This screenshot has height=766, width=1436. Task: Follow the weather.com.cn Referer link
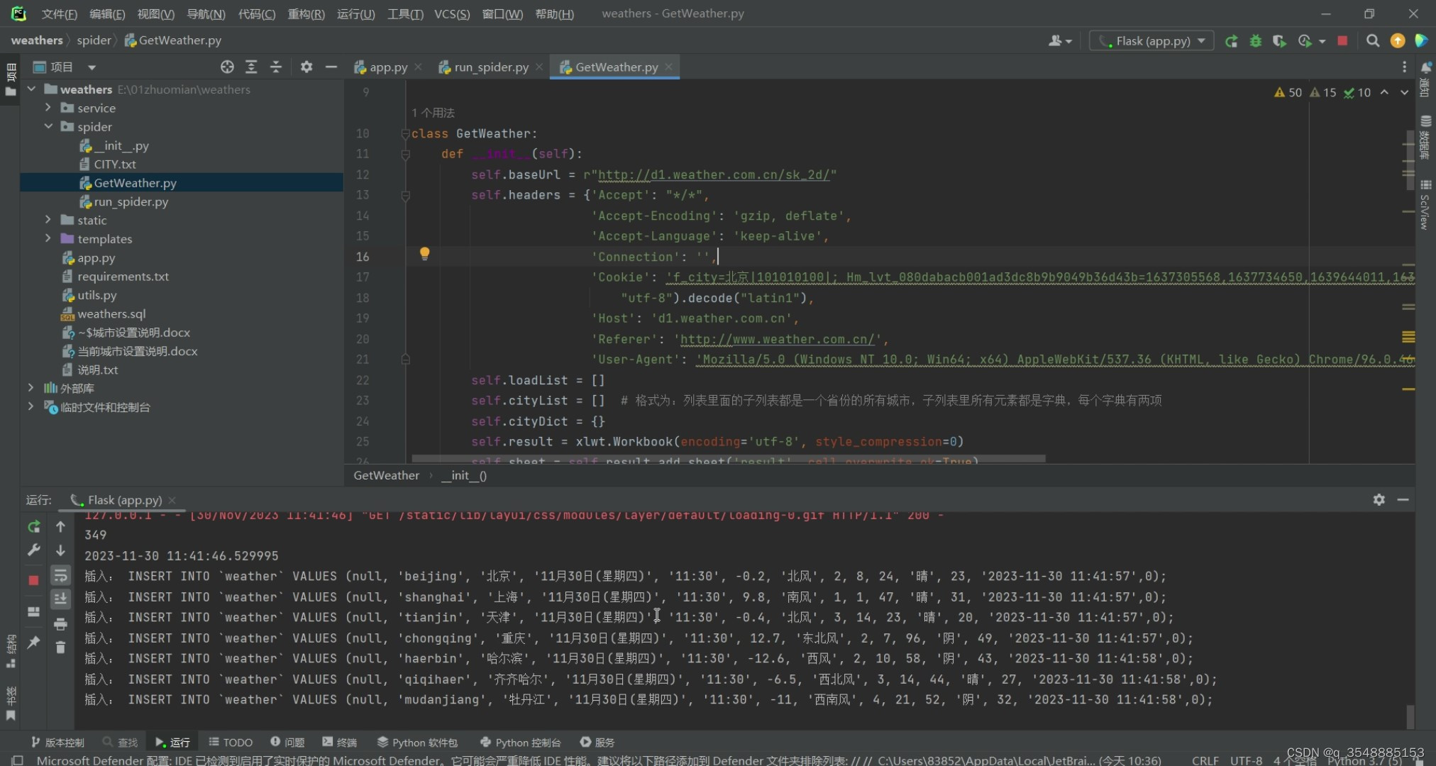click(x=778, y=339)
